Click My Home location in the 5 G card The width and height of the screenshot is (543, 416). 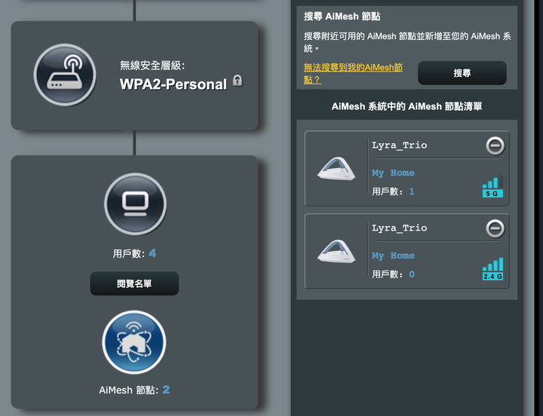(393, 173)
